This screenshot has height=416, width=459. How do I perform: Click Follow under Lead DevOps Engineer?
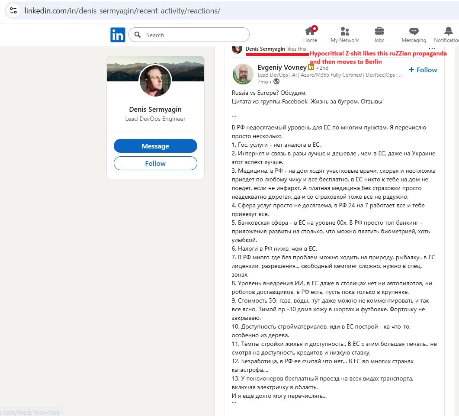click(x=155, y=163)
